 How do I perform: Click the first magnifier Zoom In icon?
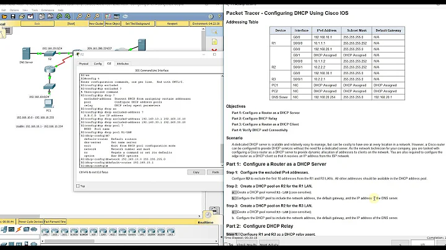79,17
